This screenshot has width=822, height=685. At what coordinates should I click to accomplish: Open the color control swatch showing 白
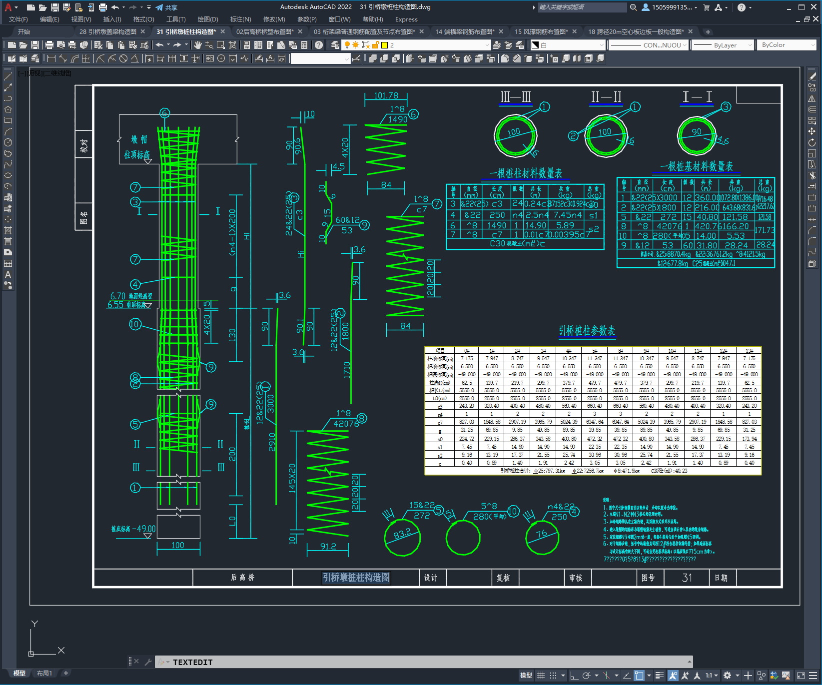567,45
